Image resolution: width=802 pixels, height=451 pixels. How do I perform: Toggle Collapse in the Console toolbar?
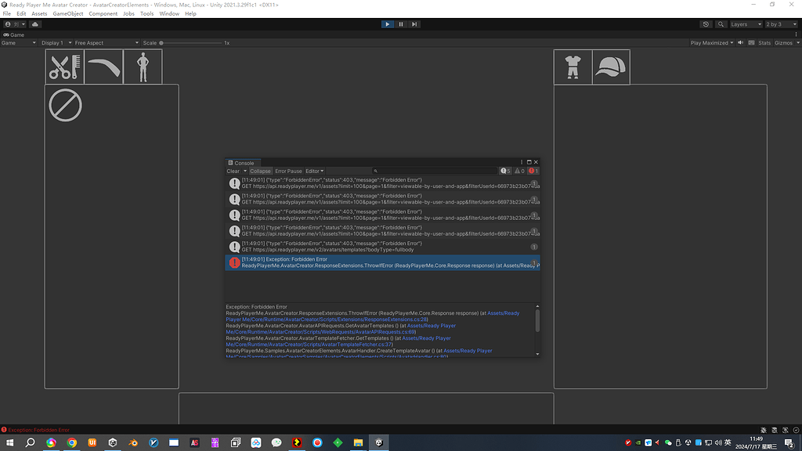(x=261, y=170)
